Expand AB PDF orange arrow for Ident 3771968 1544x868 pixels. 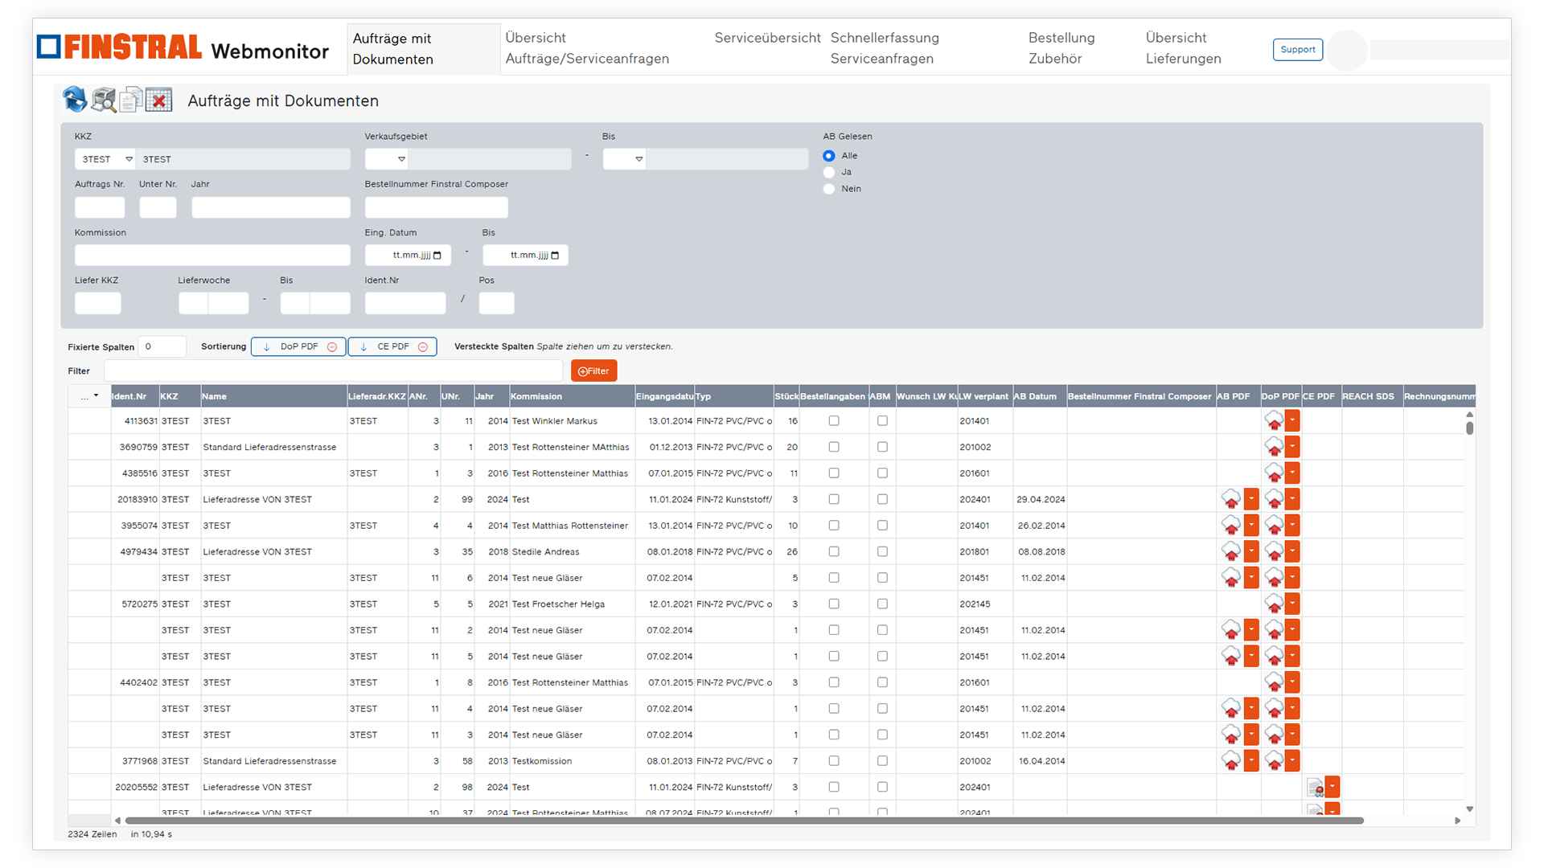pyautogui.click(x=1251, y=760)
